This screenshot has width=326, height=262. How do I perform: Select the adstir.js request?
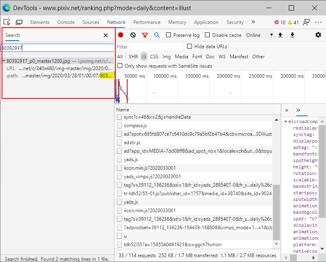[193, 143]
